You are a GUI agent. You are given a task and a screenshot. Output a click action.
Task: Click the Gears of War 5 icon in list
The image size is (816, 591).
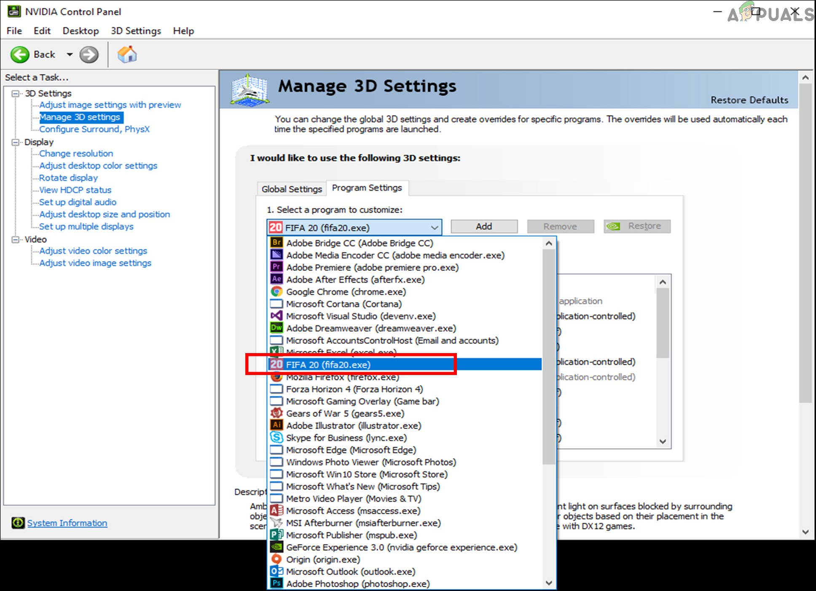[277, 413]
